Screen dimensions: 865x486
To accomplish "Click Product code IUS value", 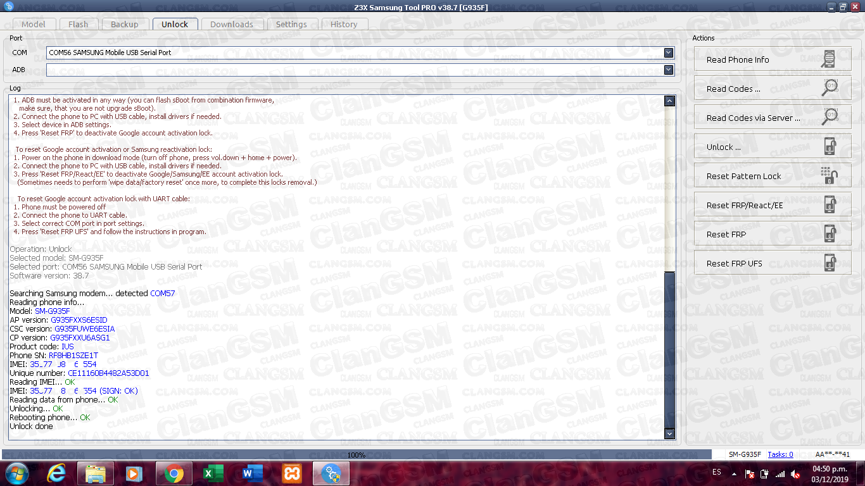I will 67,347.
